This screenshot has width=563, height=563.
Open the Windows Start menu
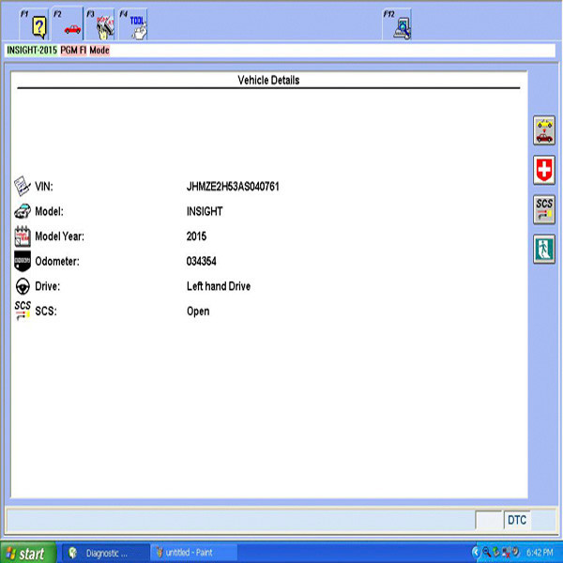(26, 553)
